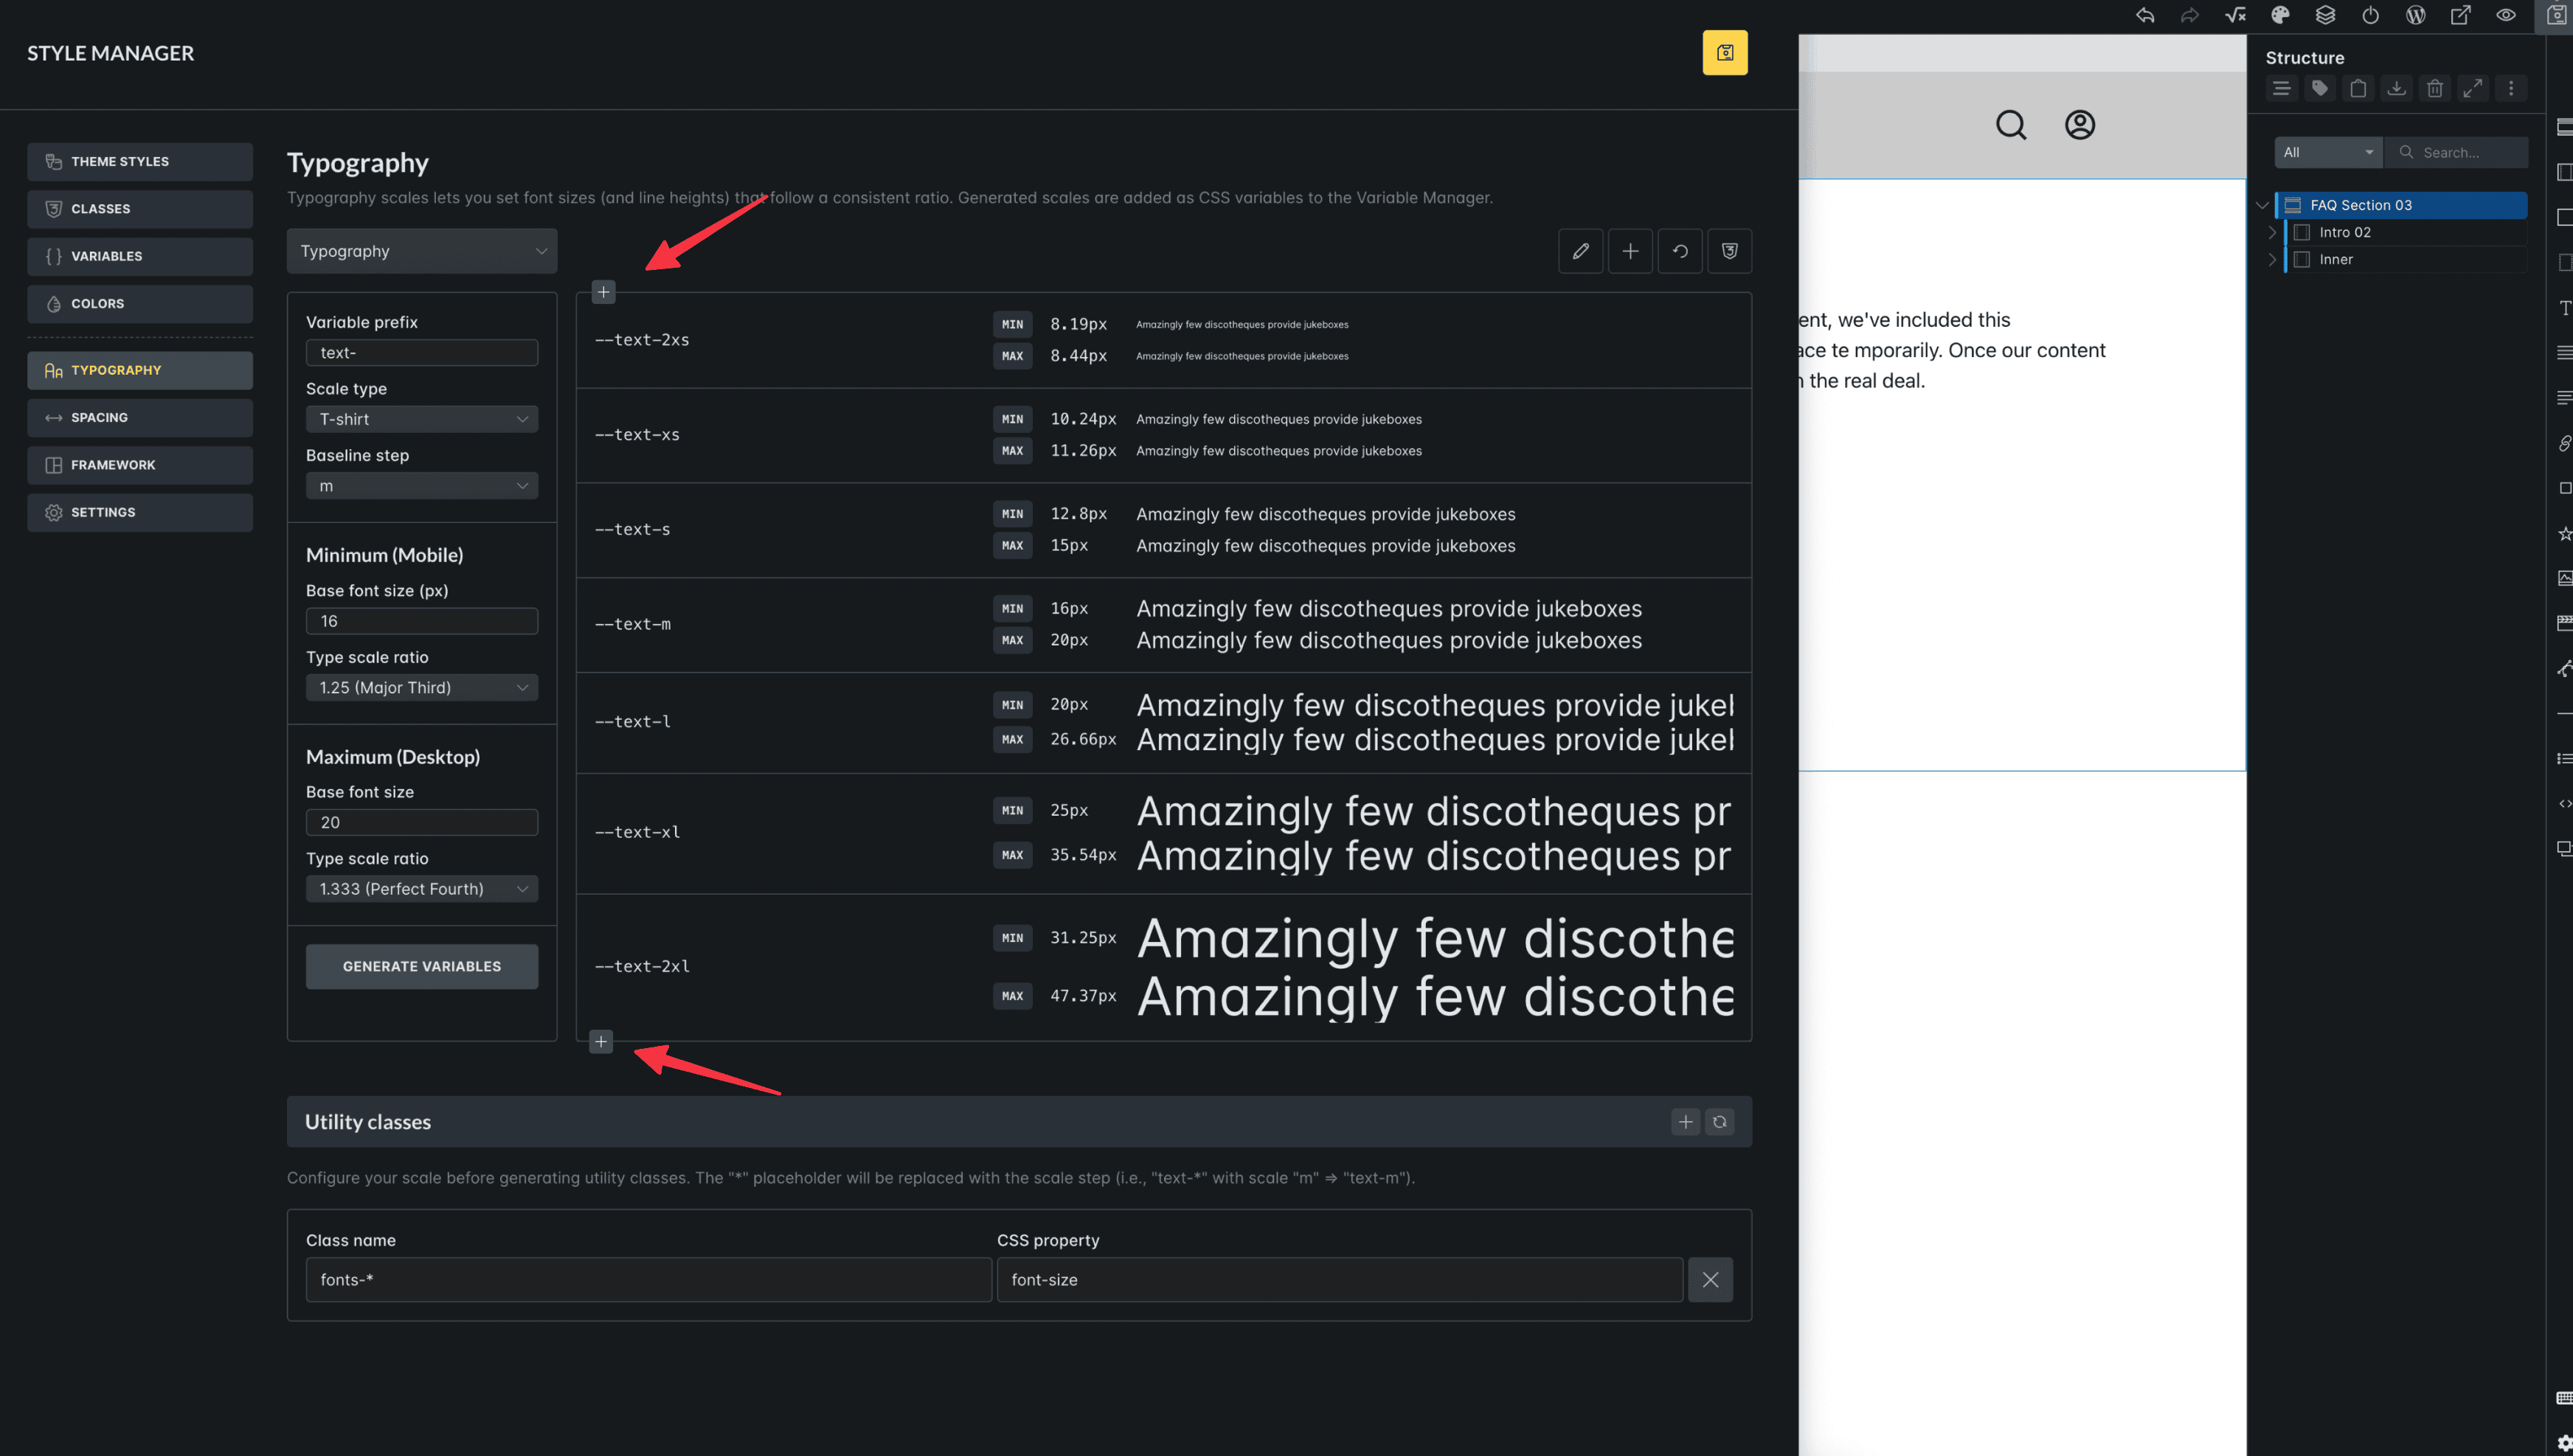Click the Theme Styles sidebar button
Viewport: 2573px width, 1456px height.
click(x=140, y=162)
